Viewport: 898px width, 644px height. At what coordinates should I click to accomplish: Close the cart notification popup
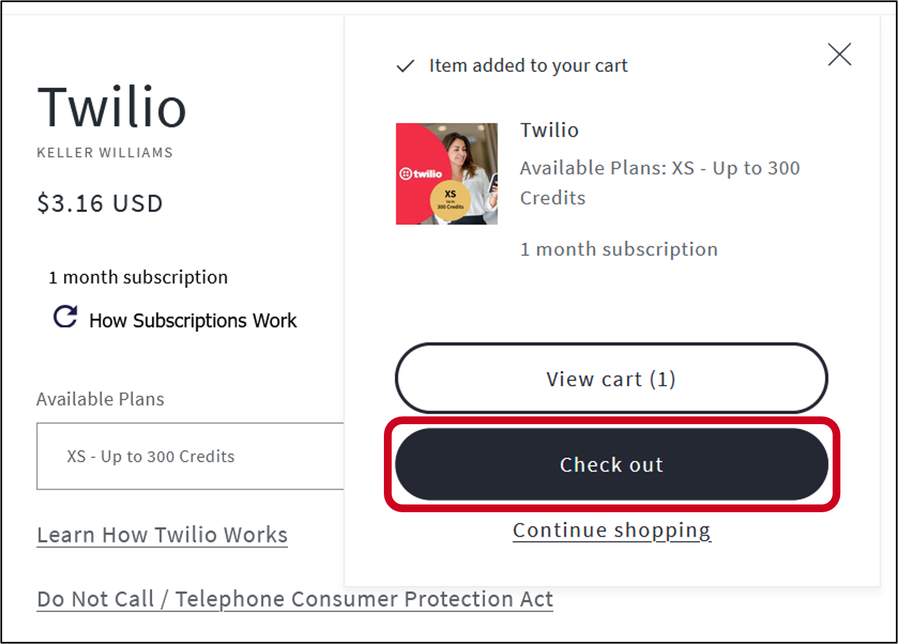coord(839,54)
